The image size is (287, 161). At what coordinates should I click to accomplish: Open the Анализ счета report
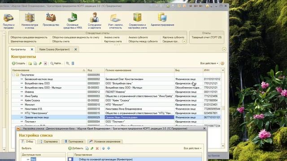tap(112, 38)
